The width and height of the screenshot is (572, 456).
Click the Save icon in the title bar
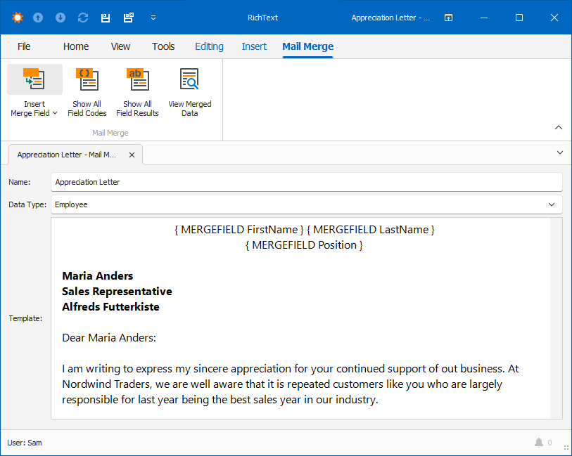(x=106, y=18)
